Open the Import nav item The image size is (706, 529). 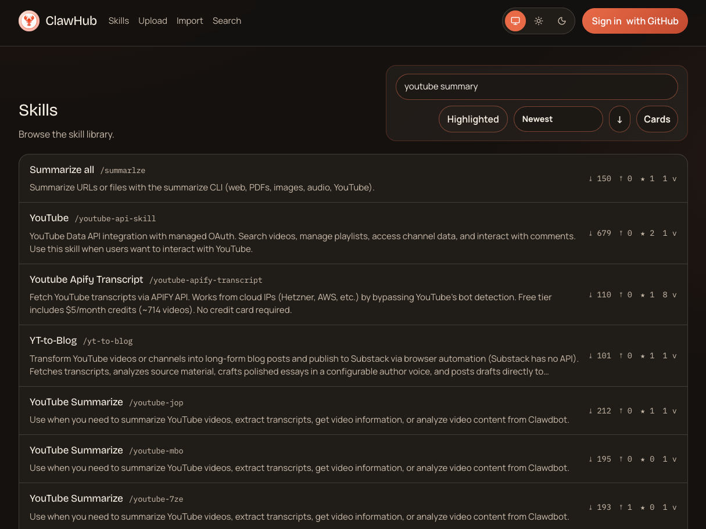point(190,21)
